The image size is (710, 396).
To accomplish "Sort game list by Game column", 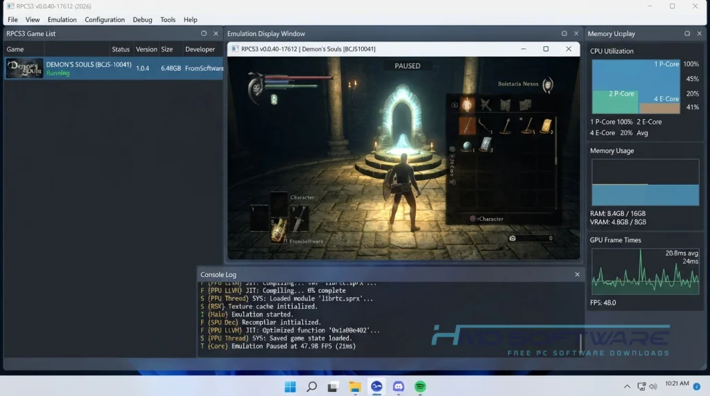I will pyautogui.click(x=15, y=49).
